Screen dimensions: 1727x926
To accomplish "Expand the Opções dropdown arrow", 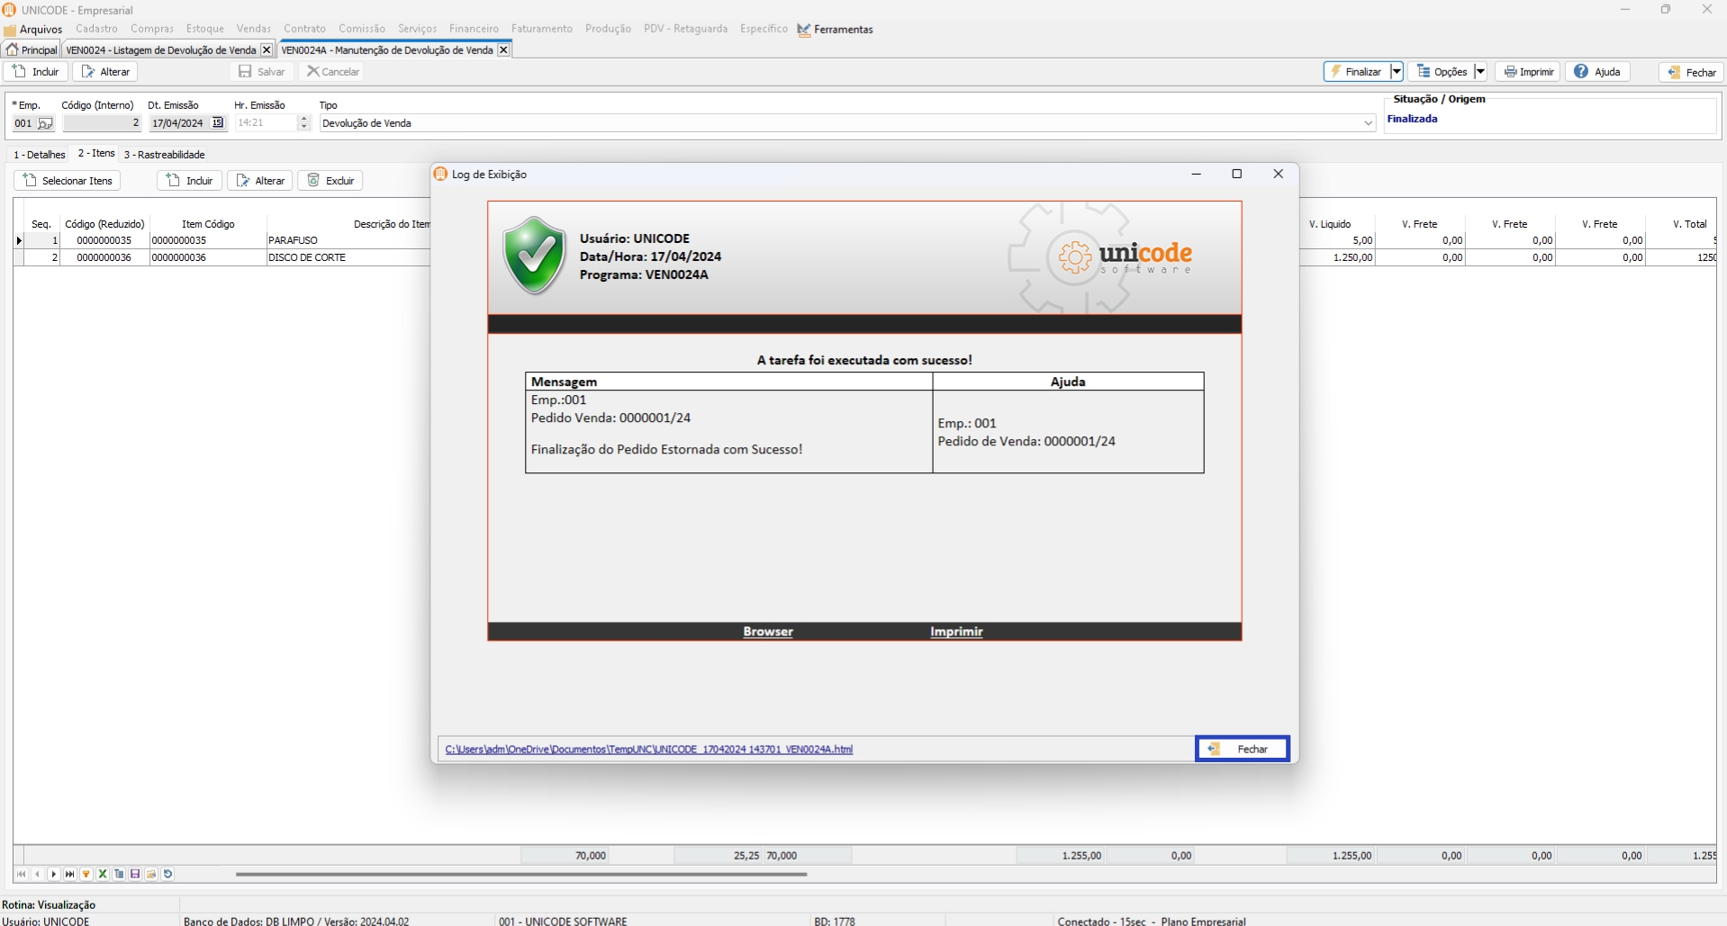I will pyautogui.click(x=1479, y=72).
